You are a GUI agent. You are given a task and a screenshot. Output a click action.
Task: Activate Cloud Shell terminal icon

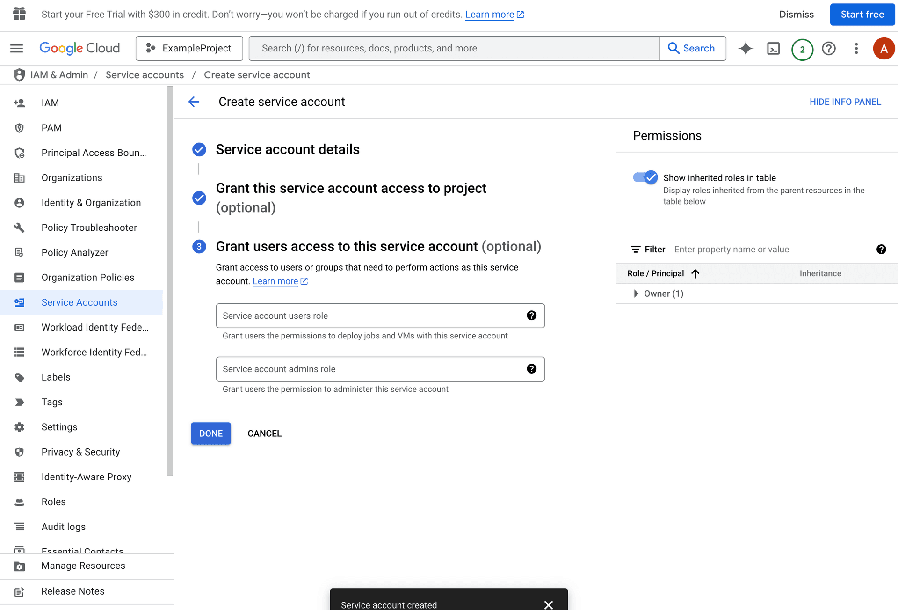point(774,48)
